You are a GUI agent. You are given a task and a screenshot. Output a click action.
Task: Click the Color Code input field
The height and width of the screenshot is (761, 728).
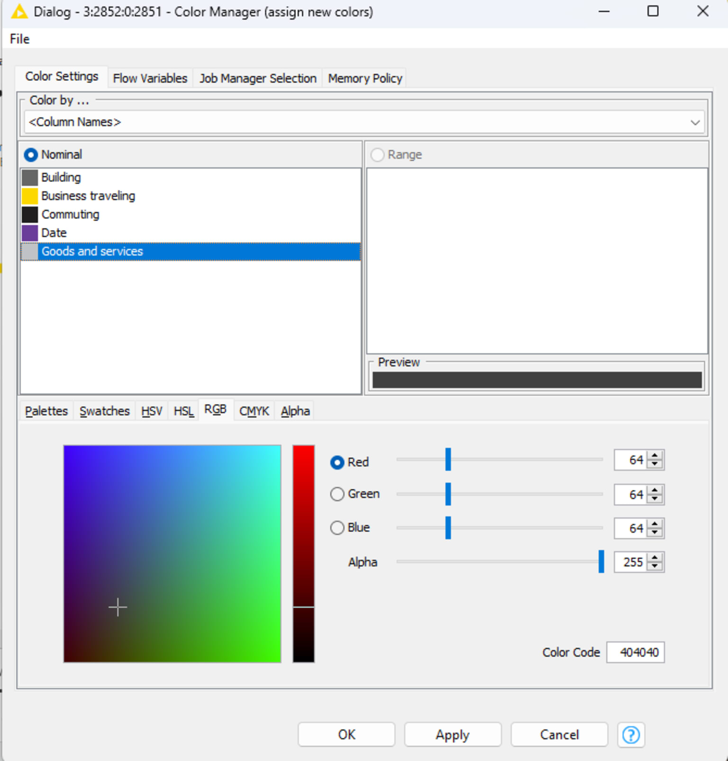coord(636,652)
